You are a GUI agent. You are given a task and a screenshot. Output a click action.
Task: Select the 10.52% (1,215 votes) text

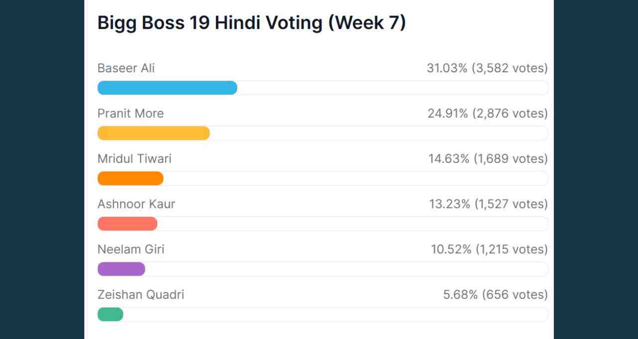pyautogui.click(x=489, y=249)
